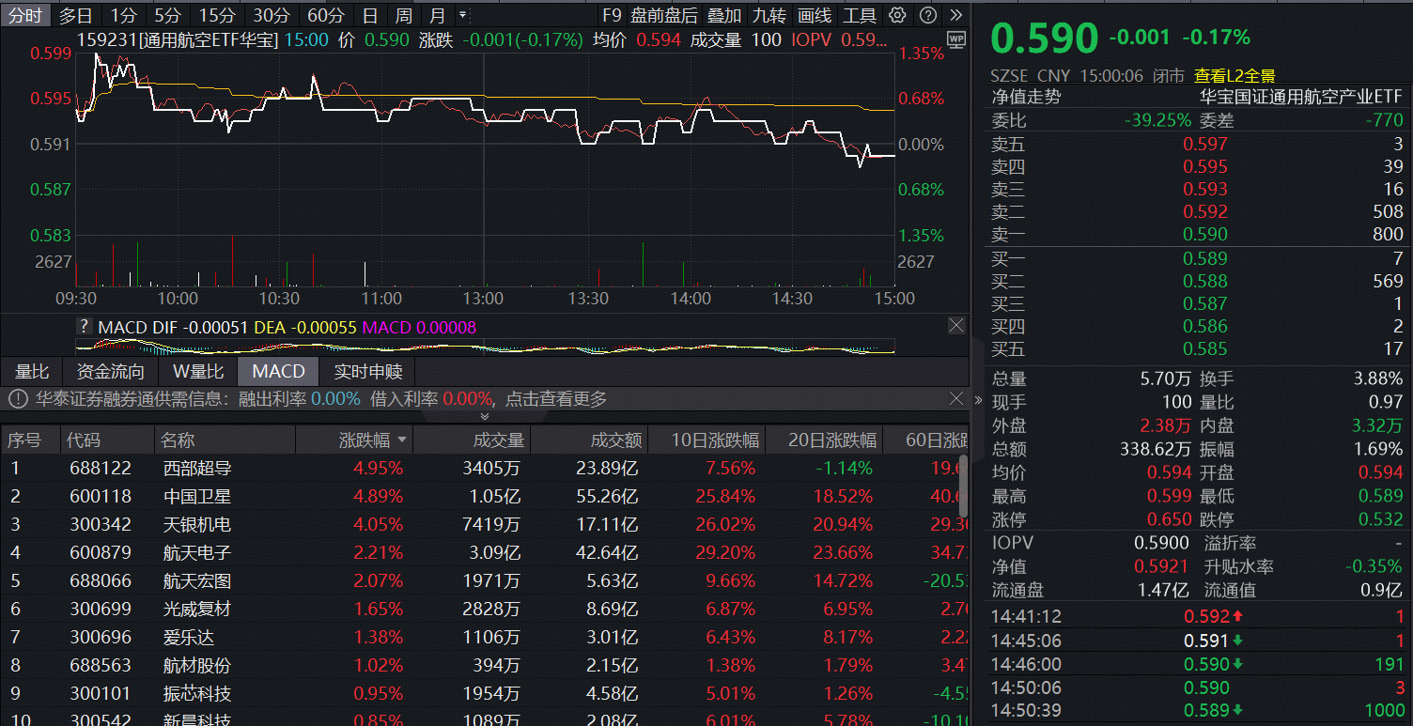Screen dimensions: 1413x726
Task: Click the help question mark icon
Action: click(x=927, y=15)
